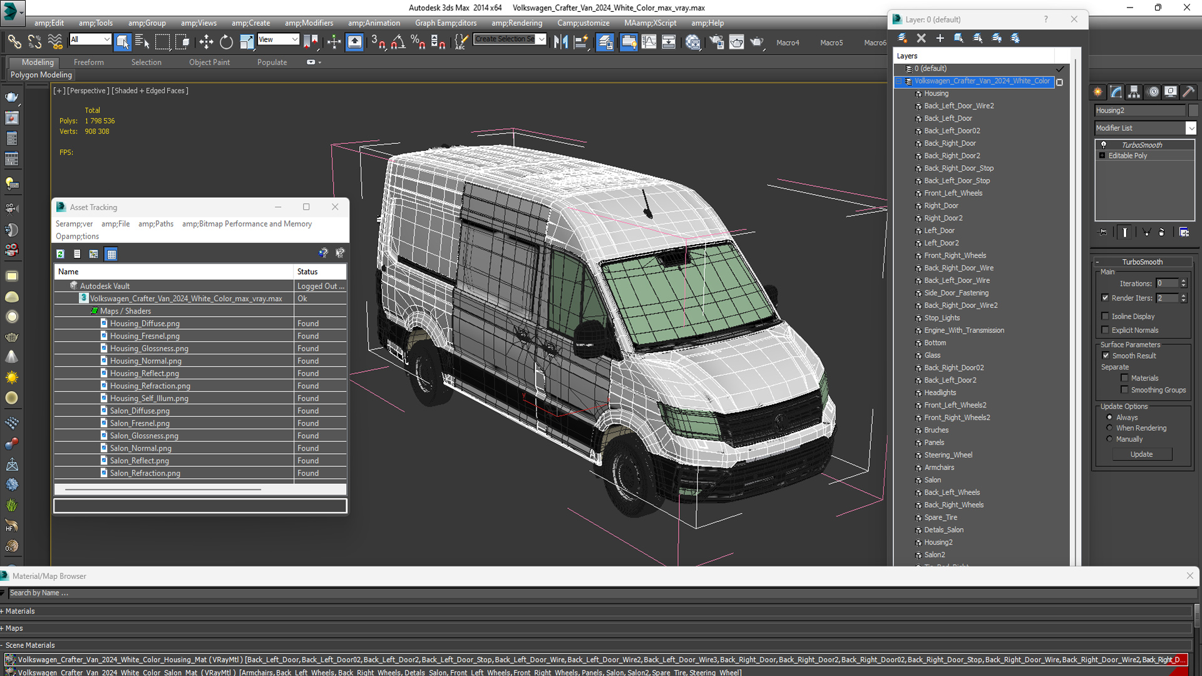Click the Macro5 toolbar button
1202x676 pixels.
tap(831, 43)
